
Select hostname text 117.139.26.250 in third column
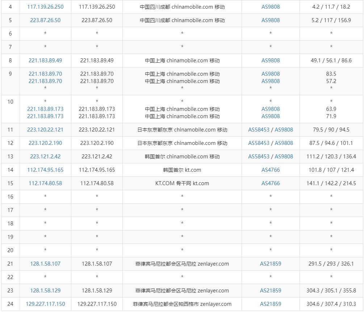coord(97,7)
